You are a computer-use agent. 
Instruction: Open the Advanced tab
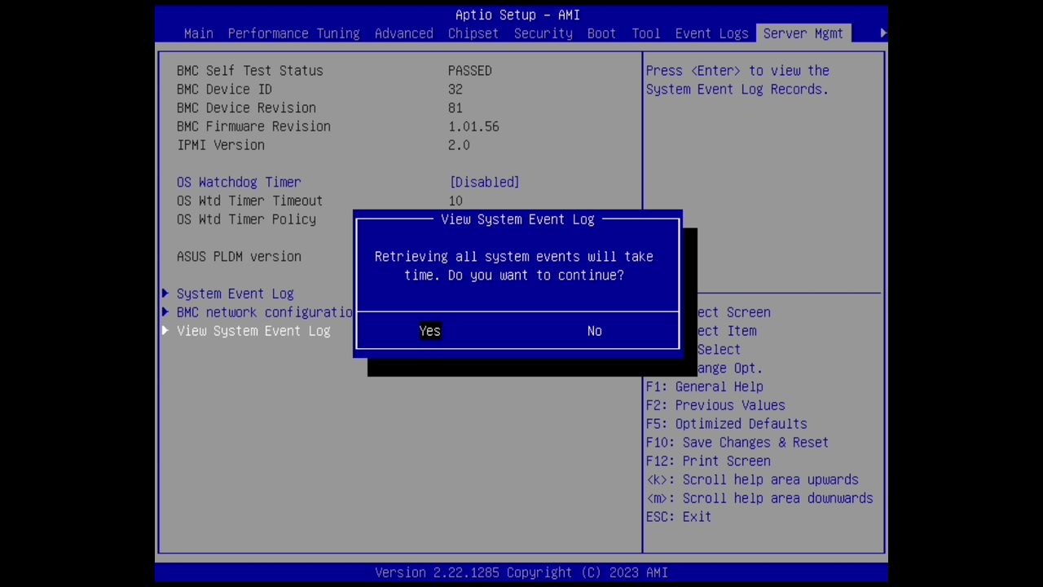[403, 33]
